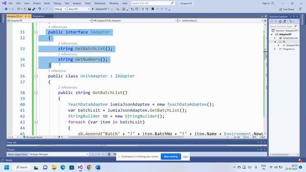
Task: Click the Live Share icon
Action: click(x=281, y=10)
